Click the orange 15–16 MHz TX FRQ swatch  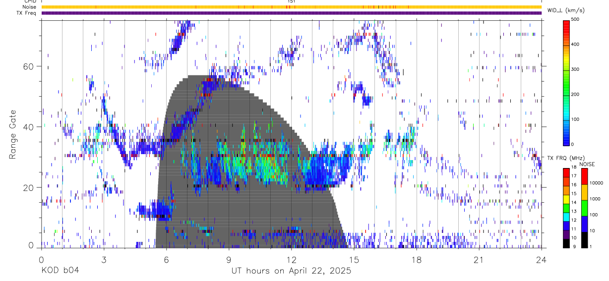click(566, 190)
